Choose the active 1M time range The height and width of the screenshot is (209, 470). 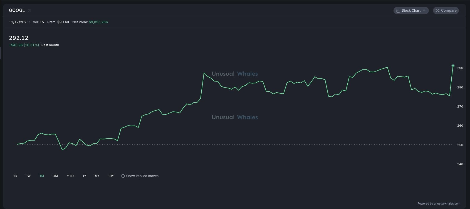42,176
